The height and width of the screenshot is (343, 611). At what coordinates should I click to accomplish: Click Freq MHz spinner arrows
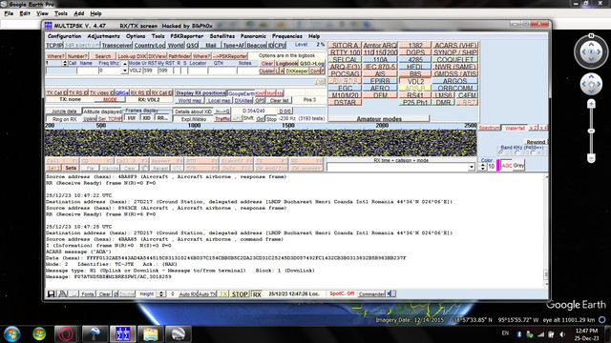coord(125,67)
